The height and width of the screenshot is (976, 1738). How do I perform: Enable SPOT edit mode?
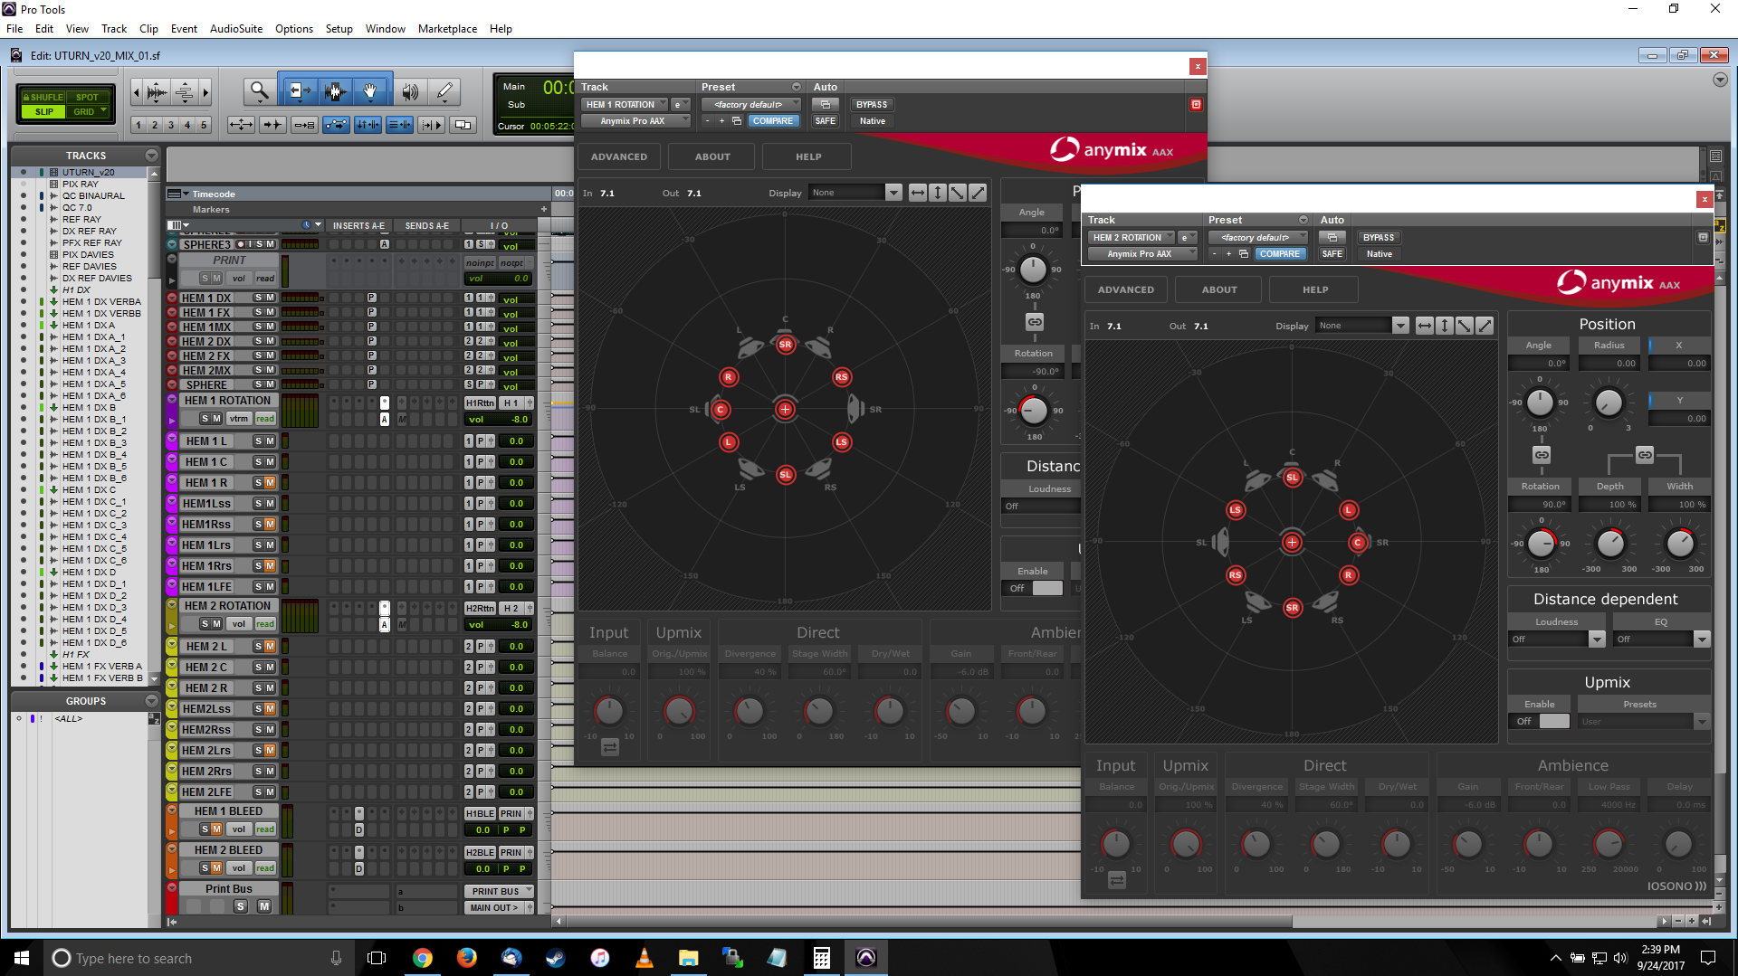pyautogui.click(x=87, y=97)
